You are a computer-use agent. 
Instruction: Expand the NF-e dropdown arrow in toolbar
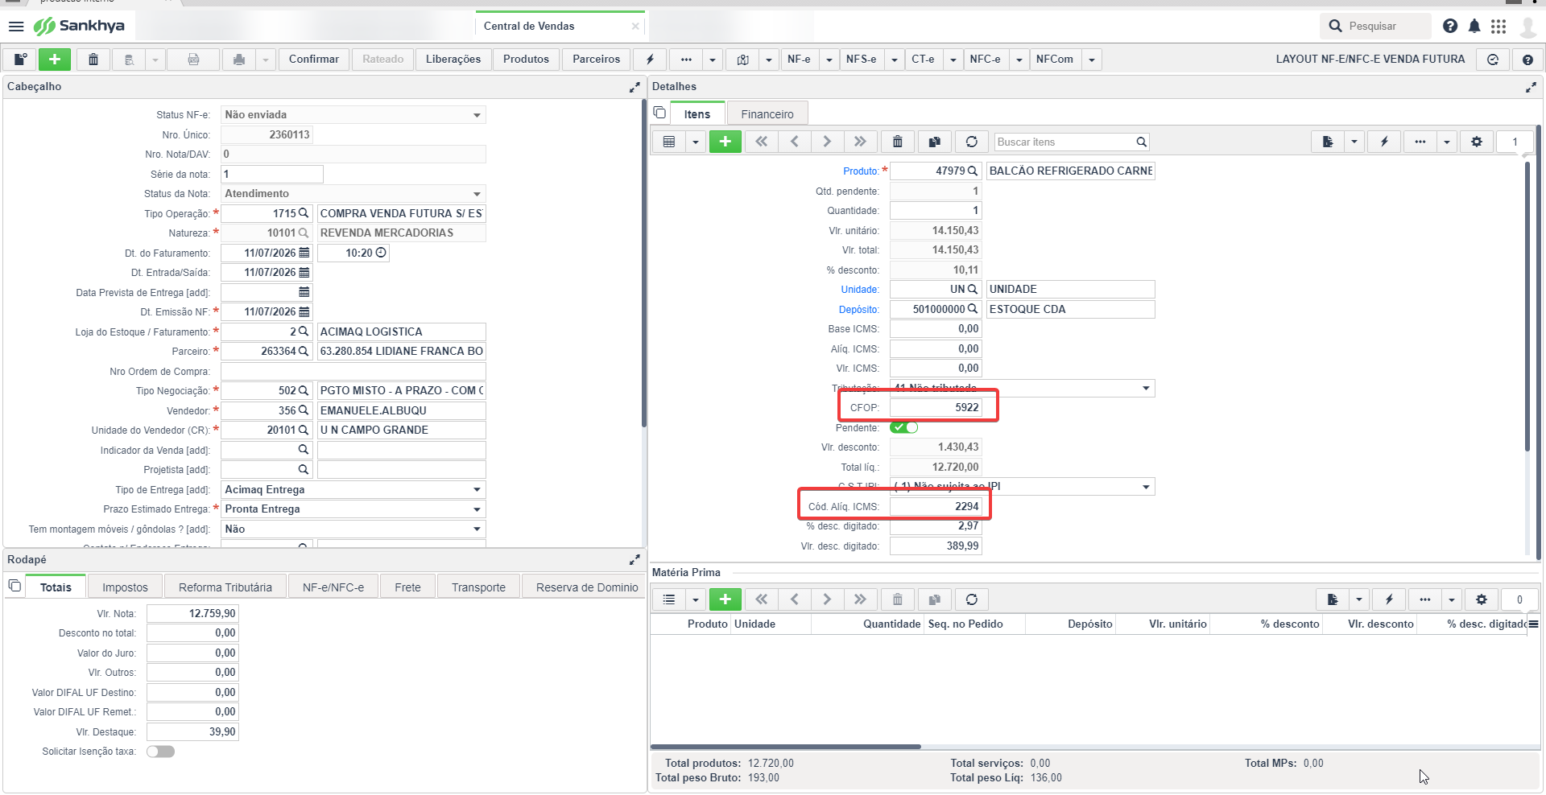[x=829, y=60]
